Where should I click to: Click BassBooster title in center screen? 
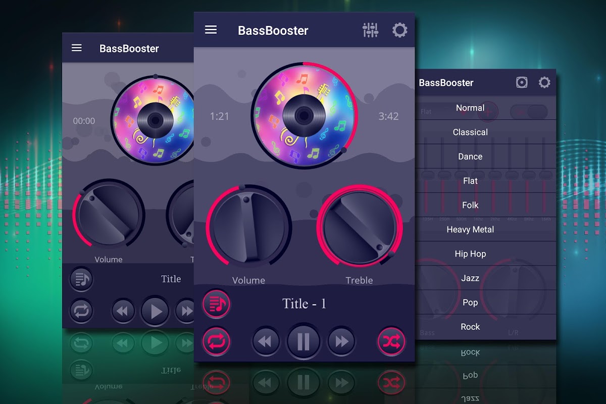click(273, 30)
